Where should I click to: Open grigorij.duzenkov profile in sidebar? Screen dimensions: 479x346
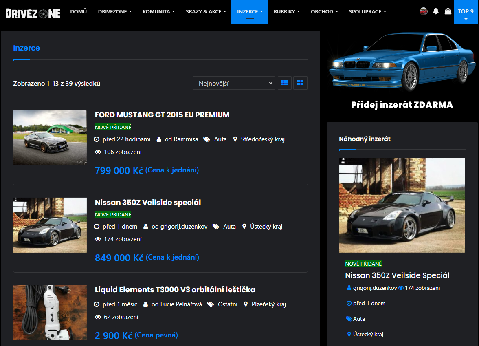(x=375, y=288)
